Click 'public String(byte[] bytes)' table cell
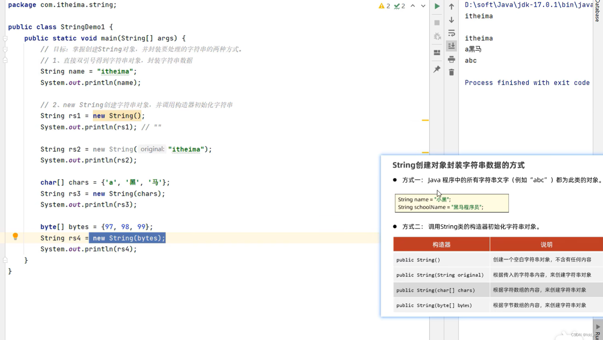The width and height of the screenshot is (603, 340). pos(441,305)
